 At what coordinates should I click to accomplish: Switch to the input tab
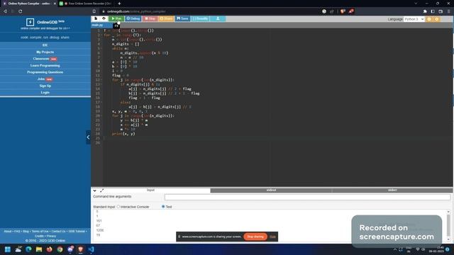pyautogui.click(x=150, y=190)
